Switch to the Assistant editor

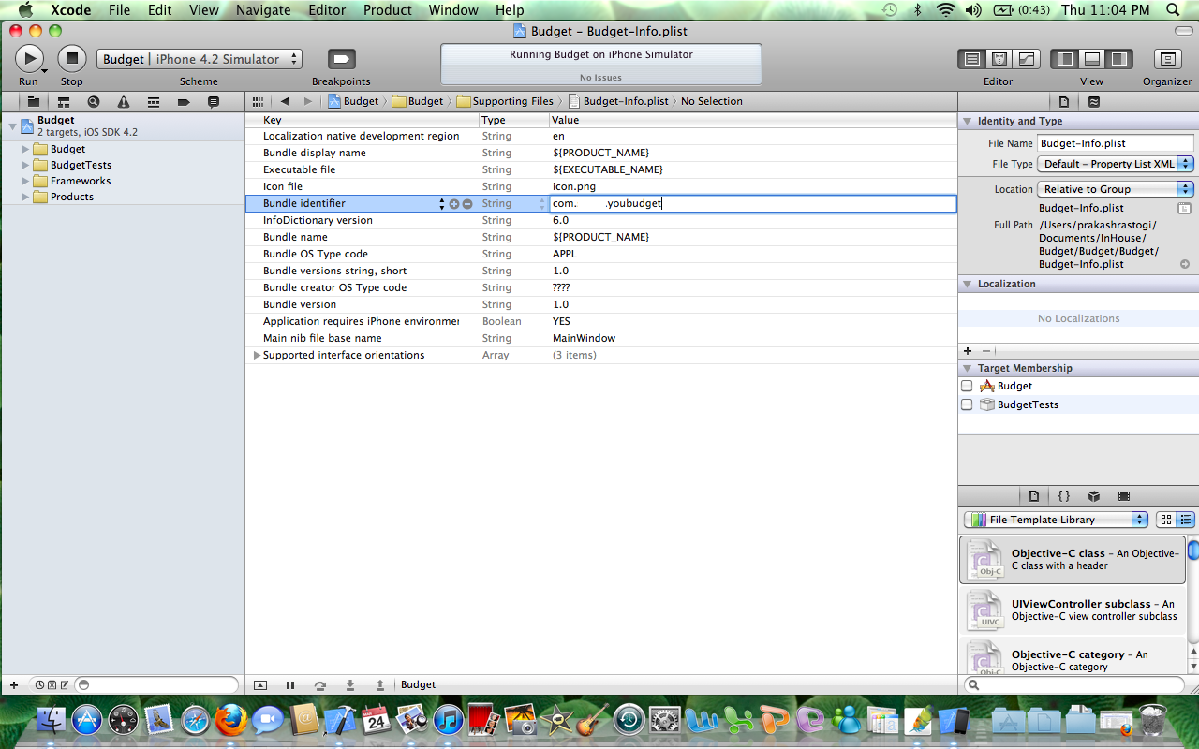coord(999,59)
